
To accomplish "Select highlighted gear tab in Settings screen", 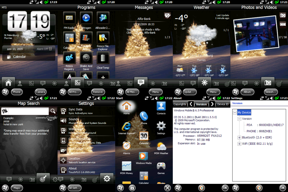I will coord(107,178).
